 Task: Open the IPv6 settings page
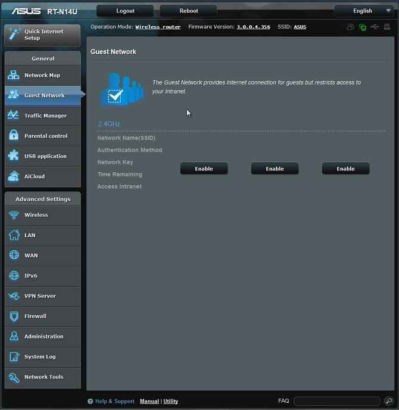(43, 276)
